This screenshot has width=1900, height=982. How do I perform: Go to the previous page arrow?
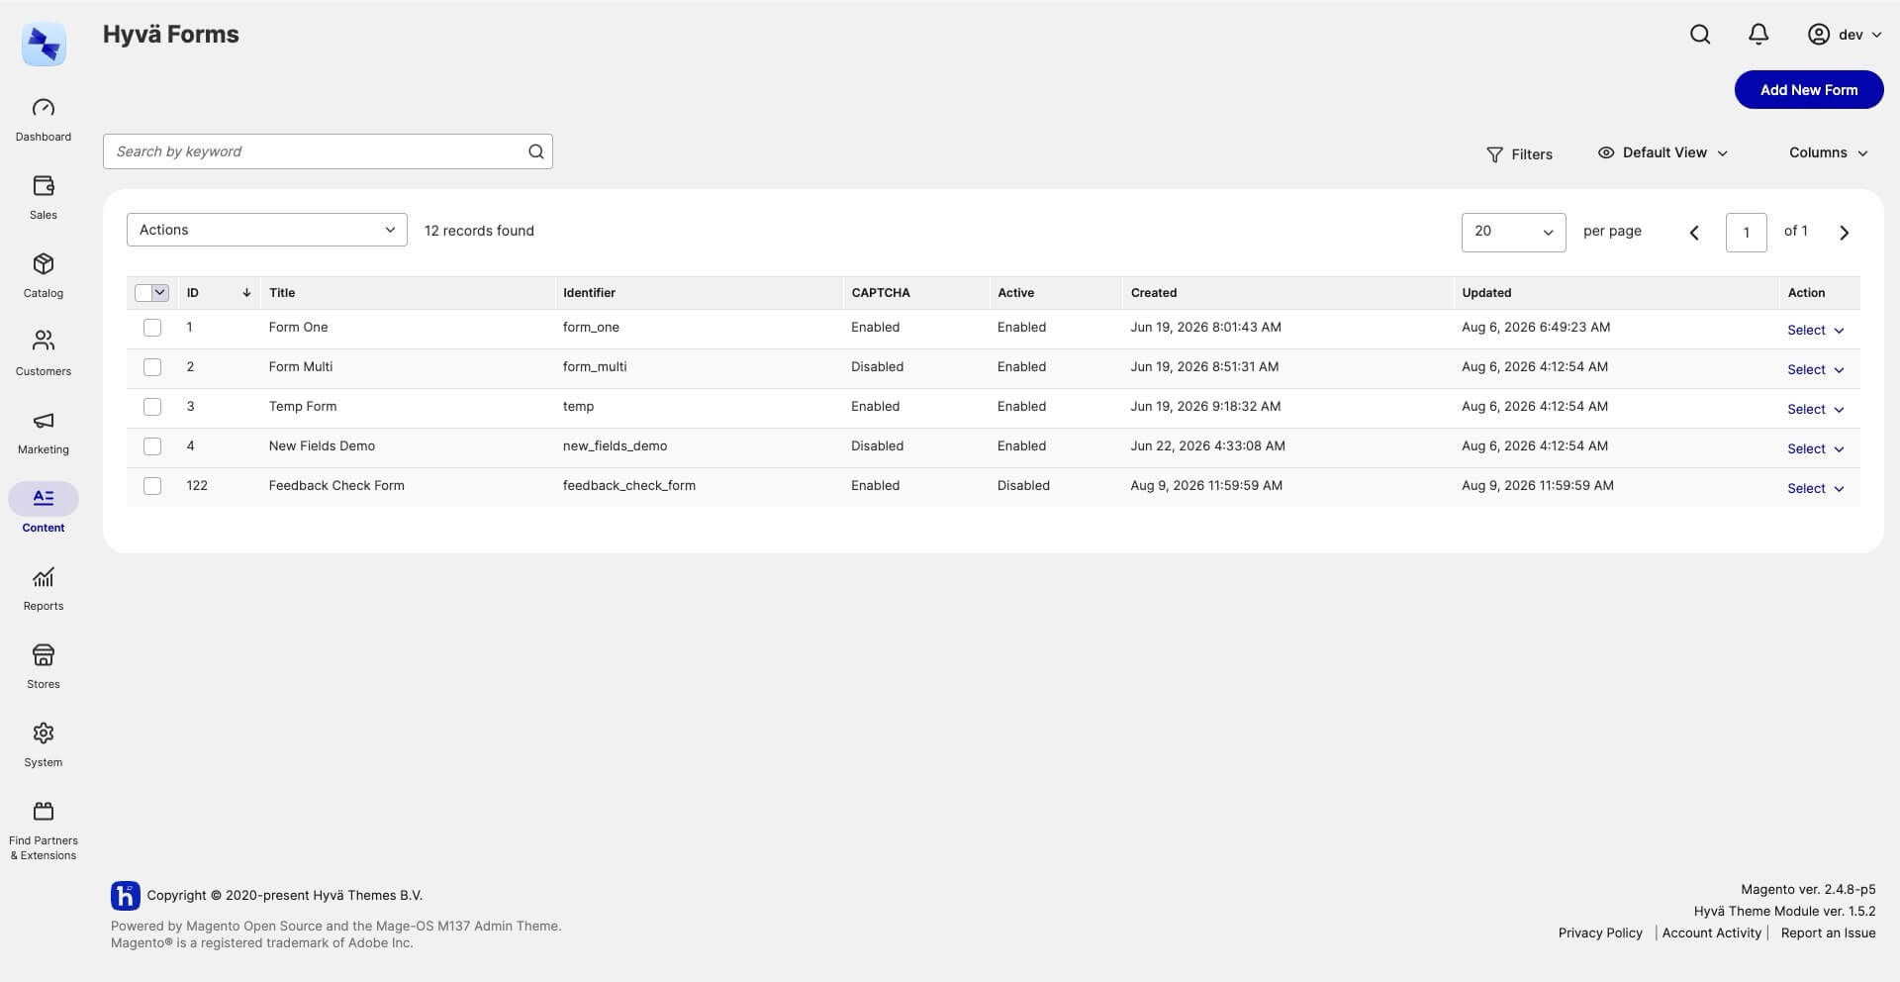click(1694, 233)
